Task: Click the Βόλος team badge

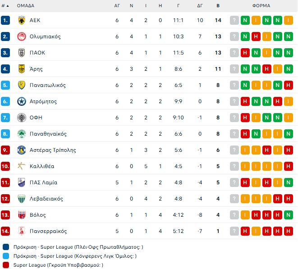Action: click(x=21, y=215)
